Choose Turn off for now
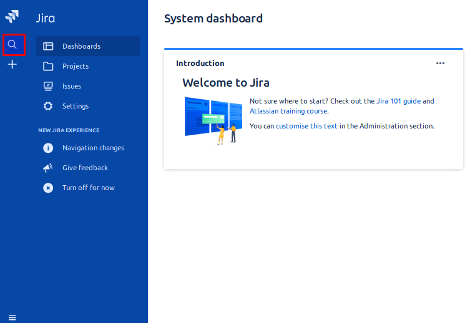Image resolution: width=475 pixels, height=323 pixels. (x=88, y=188)
